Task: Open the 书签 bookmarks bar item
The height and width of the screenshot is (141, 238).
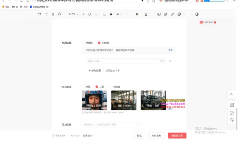Action: pos(5,7)
